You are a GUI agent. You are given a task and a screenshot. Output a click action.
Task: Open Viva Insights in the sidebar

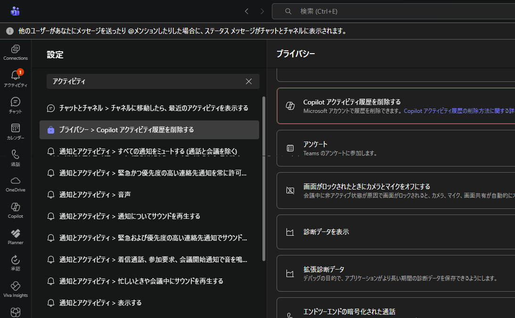point(16,289)
